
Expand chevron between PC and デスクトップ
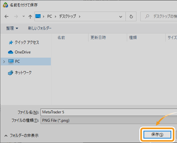tap(55, 17)
